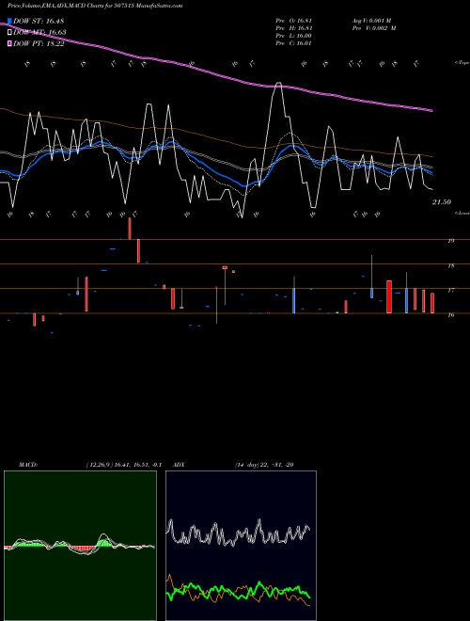Click the 17 price axis label
The width and height of the screenshot is (470, 621).
[x=451, y=291]
